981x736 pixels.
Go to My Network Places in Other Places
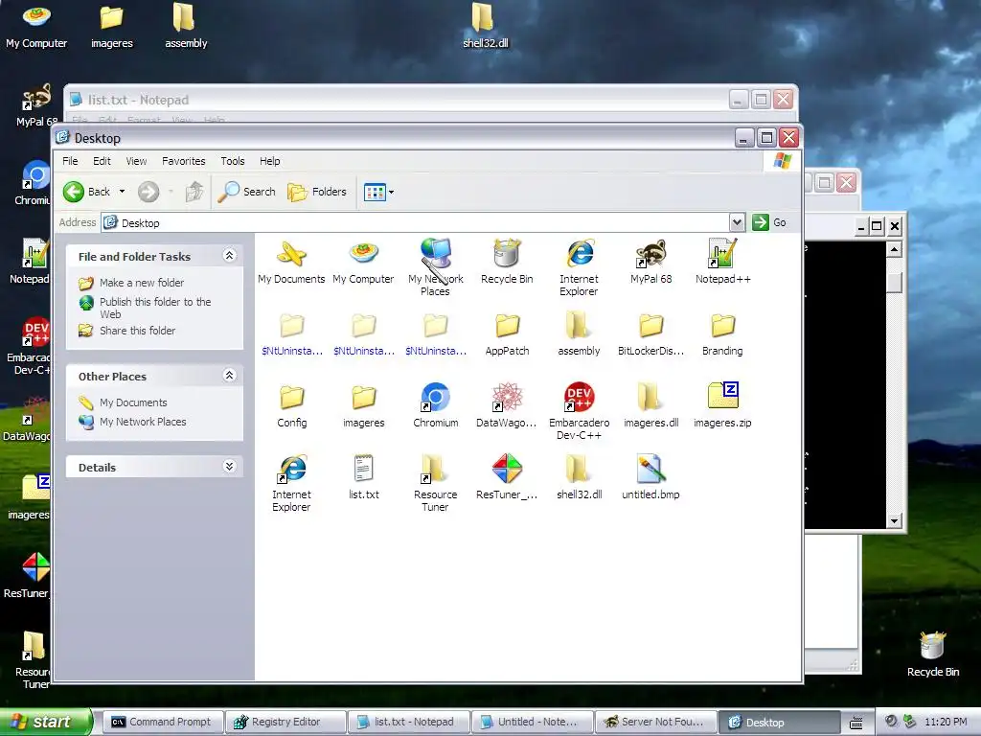[x=143, y=422]
